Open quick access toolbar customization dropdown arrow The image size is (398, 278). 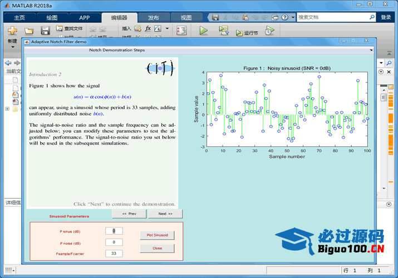[x=293, y=17]
